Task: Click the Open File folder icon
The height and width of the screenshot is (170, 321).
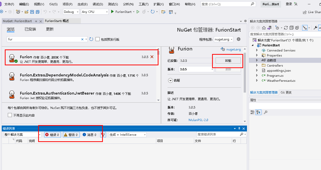Action: 26,12
